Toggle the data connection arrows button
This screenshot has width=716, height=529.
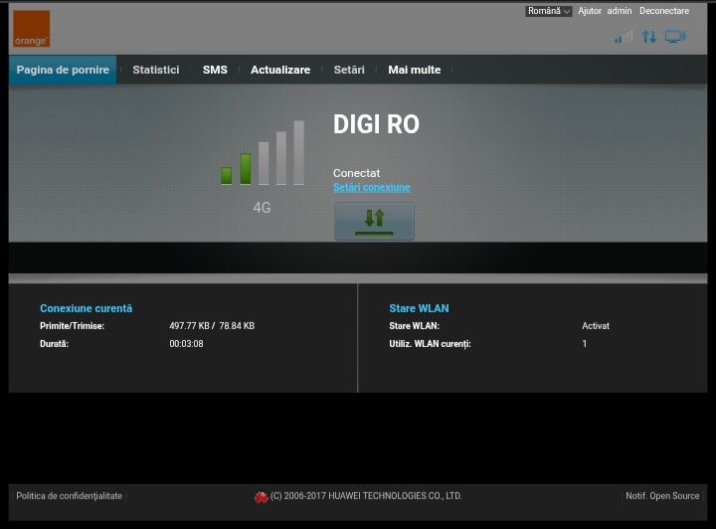pyautogui.click(x=374, y=222)
